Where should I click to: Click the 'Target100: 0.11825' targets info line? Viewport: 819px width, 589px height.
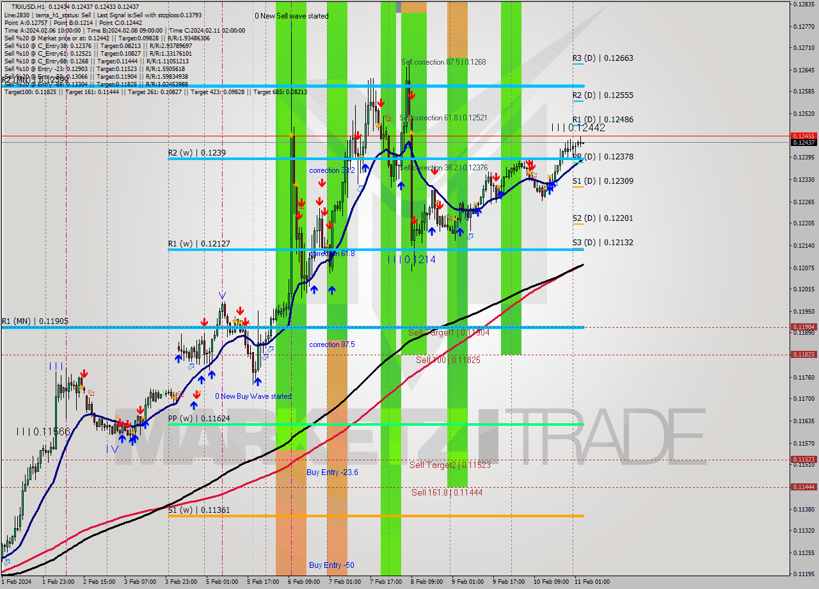tap(155, 92)
